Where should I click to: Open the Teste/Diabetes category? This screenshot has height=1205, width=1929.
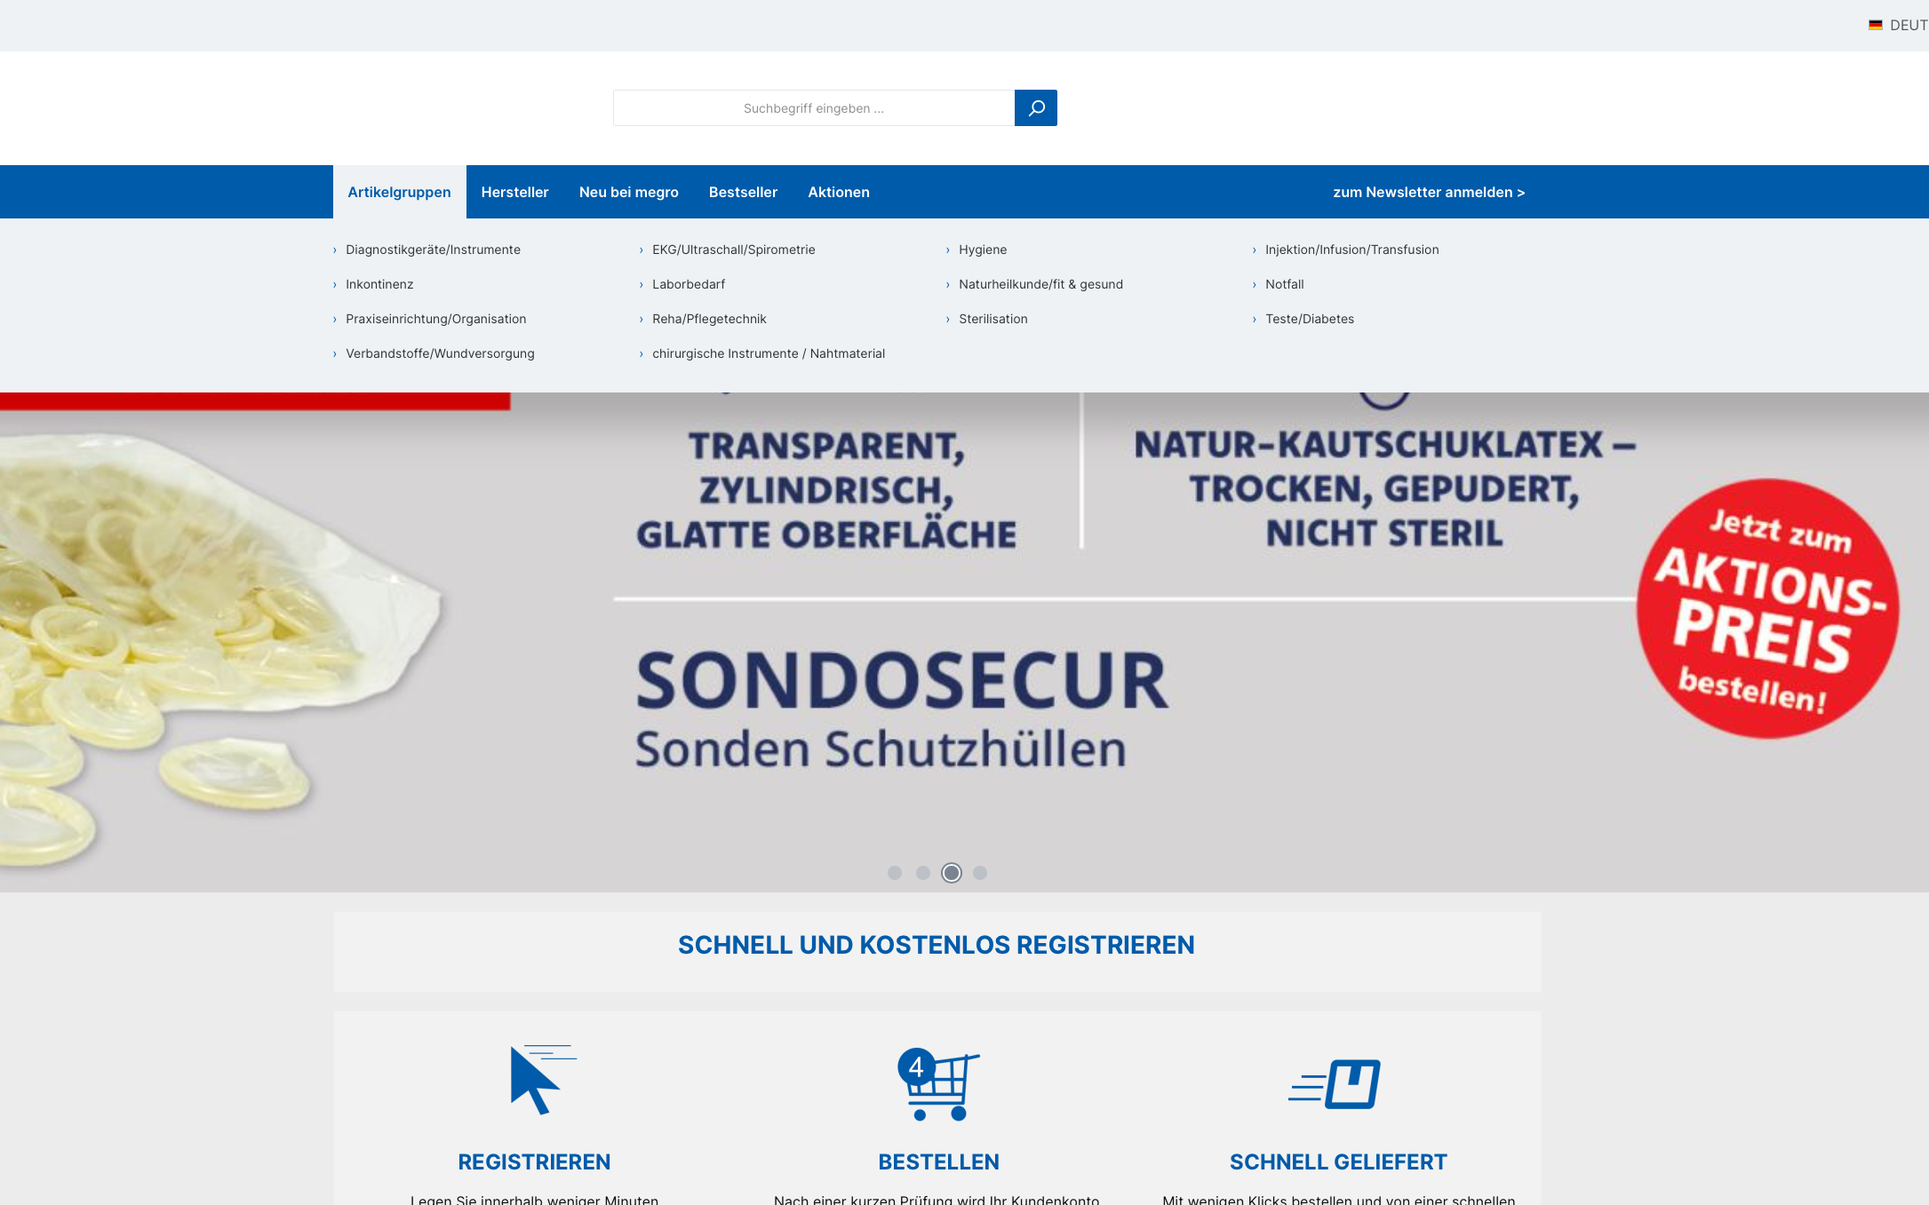point(1309,319)
